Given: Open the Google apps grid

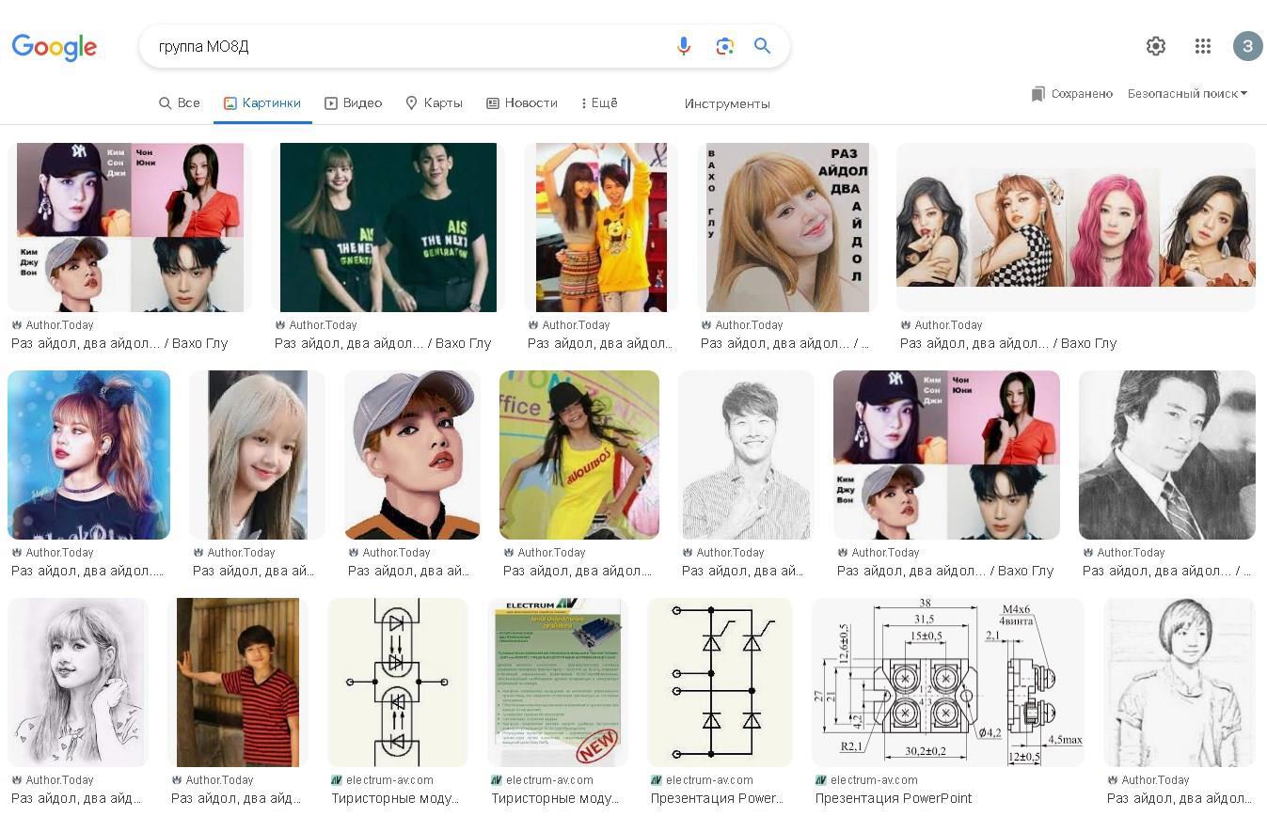Looking at the screenshot, I should click(x=1202, y=46).
